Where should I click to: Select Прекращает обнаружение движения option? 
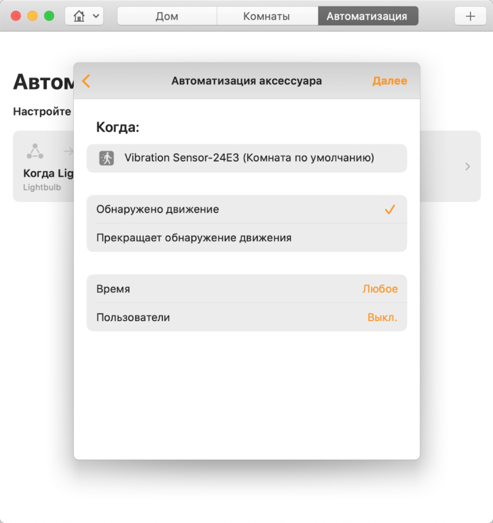(x=246, y=238)
